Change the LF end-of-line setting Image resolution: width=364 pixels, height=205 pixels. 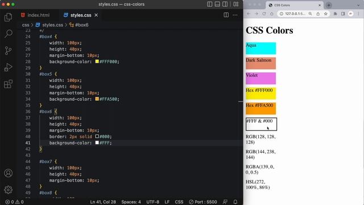click(167, 202)
